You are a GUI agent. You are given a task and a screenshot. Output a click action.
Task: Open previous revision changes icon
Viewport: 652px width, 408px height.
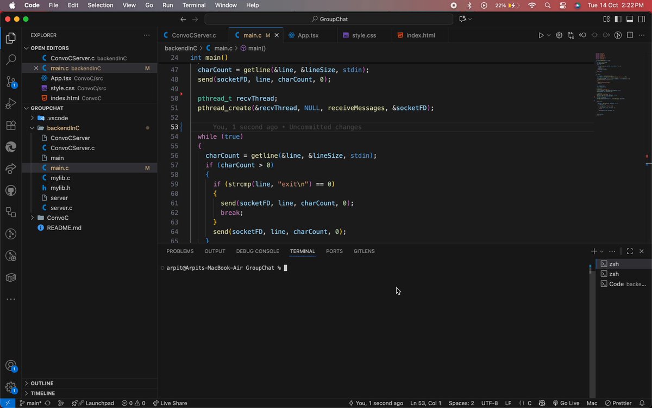[582, 35]
